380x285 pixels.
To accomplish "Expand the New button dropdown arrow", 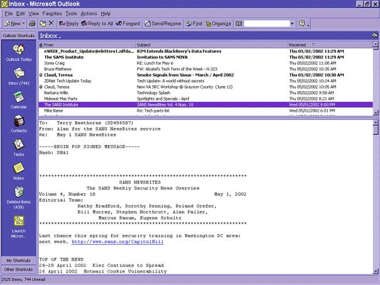I will click(23, 23).
